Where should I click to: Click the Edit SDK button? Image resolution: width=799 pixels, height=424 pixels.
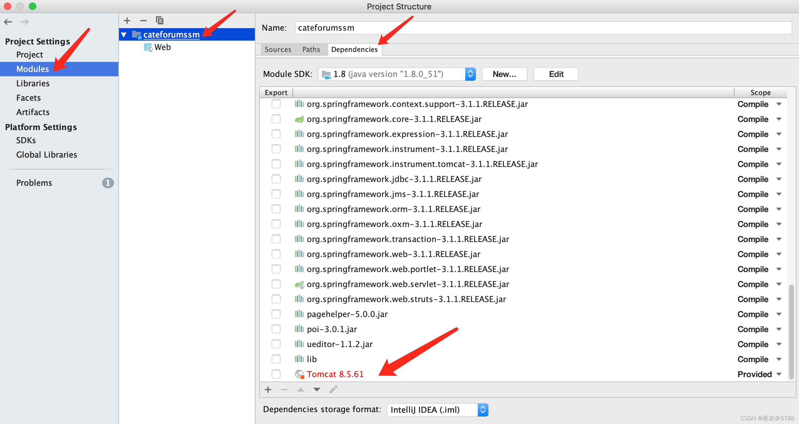pos(556,74)
